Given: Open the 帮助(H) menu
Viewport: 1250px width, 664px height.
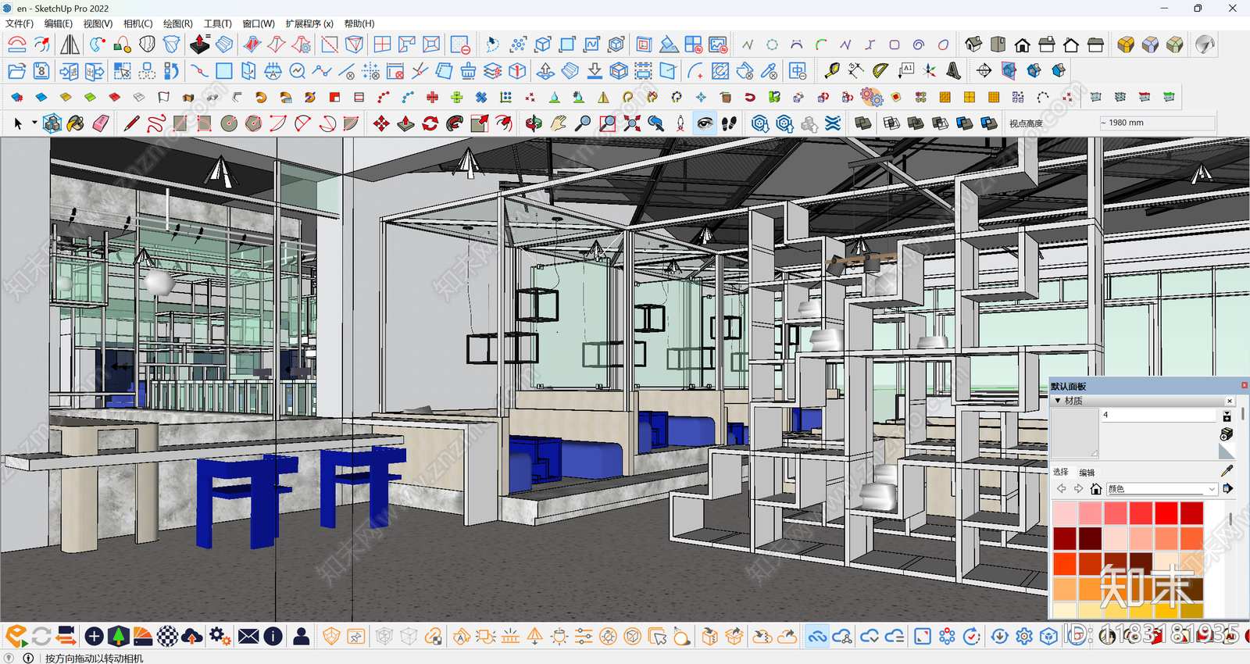Looking at the screenshot, I should [359, 23].
